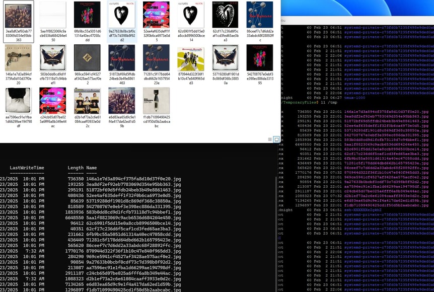Screen dimensions: 434x292
Task: Switch Explorer to details list view icon
Action: (270, 139)
